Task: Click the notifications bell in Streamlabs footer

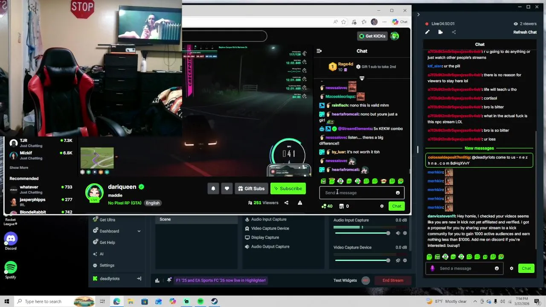Action: (x=169, y=280)
